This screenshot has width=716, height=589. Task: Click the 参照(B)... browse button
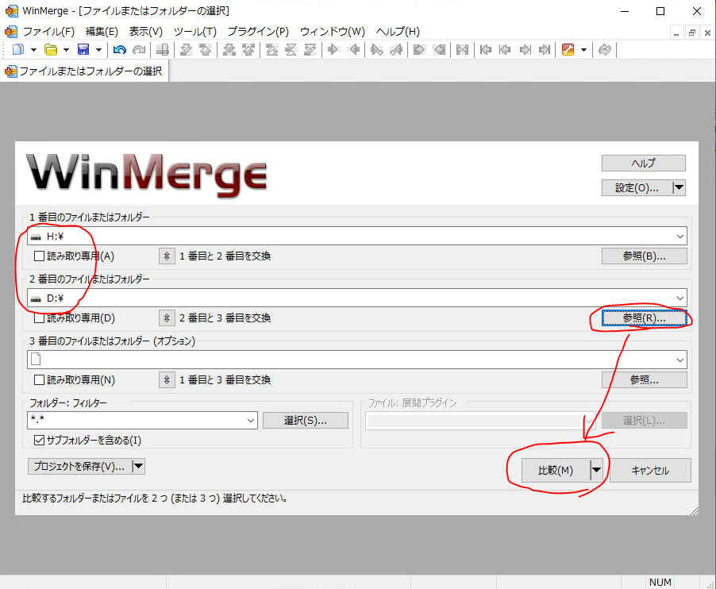645,256
